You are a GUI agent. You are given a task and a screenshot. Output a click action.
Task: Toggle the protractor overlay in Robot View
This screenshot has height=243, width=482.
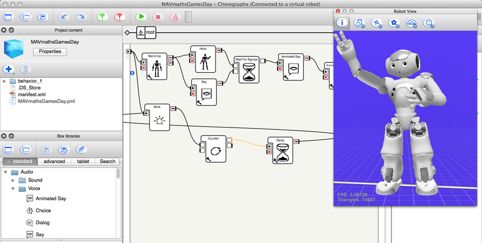click(411, 23)
